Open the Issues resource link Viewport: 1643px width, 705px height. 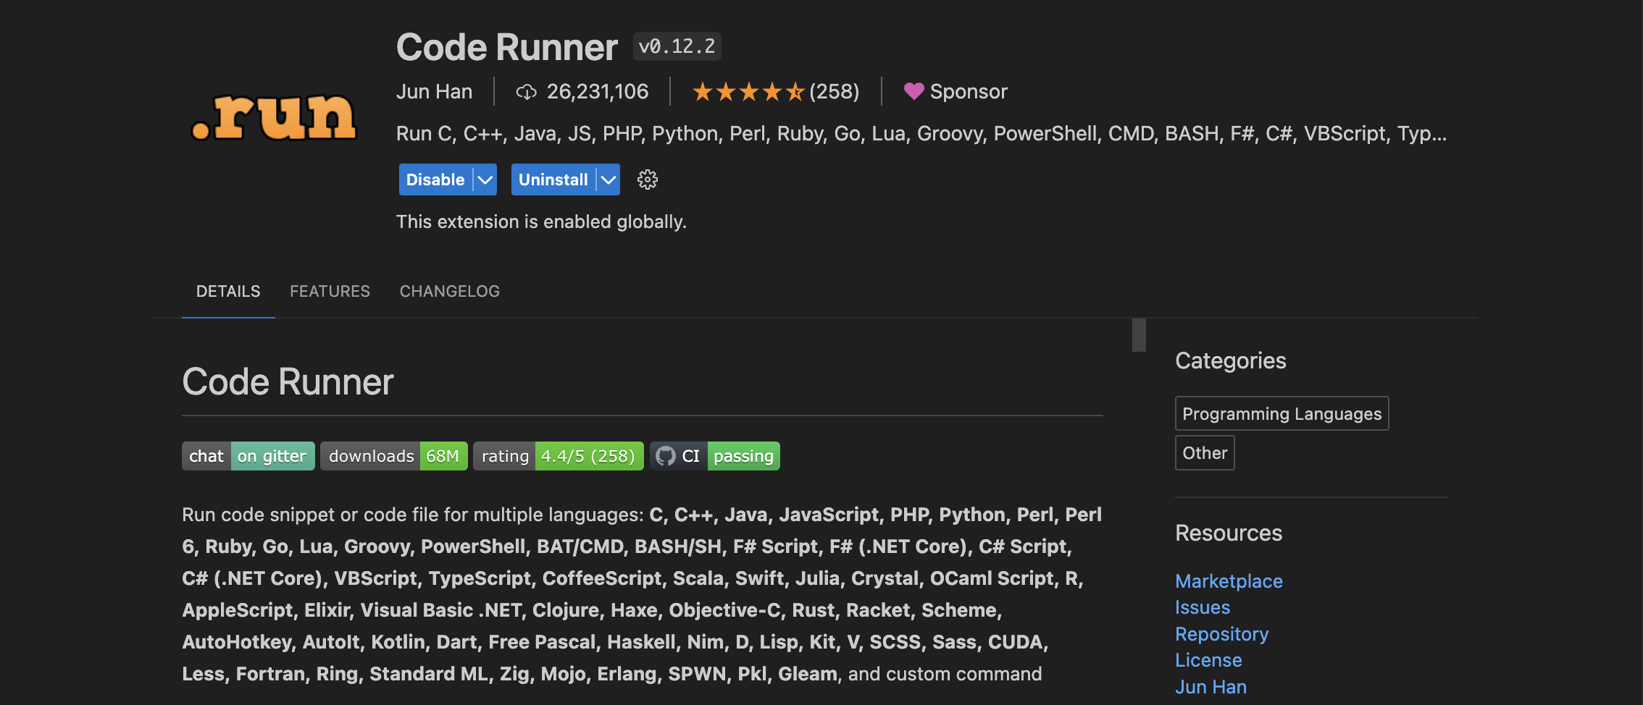pyautogui.click(x=1203, y=607)
